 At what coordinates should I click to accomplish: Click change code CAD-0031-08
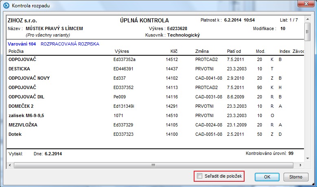tap(209, 97)
